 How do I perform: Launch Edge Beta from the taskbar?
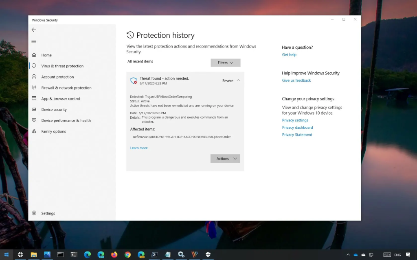point(101,255)
